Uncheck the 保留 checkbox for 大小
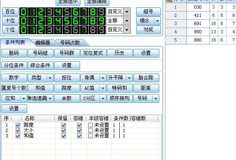236x160 pixels. click(64, 130)
